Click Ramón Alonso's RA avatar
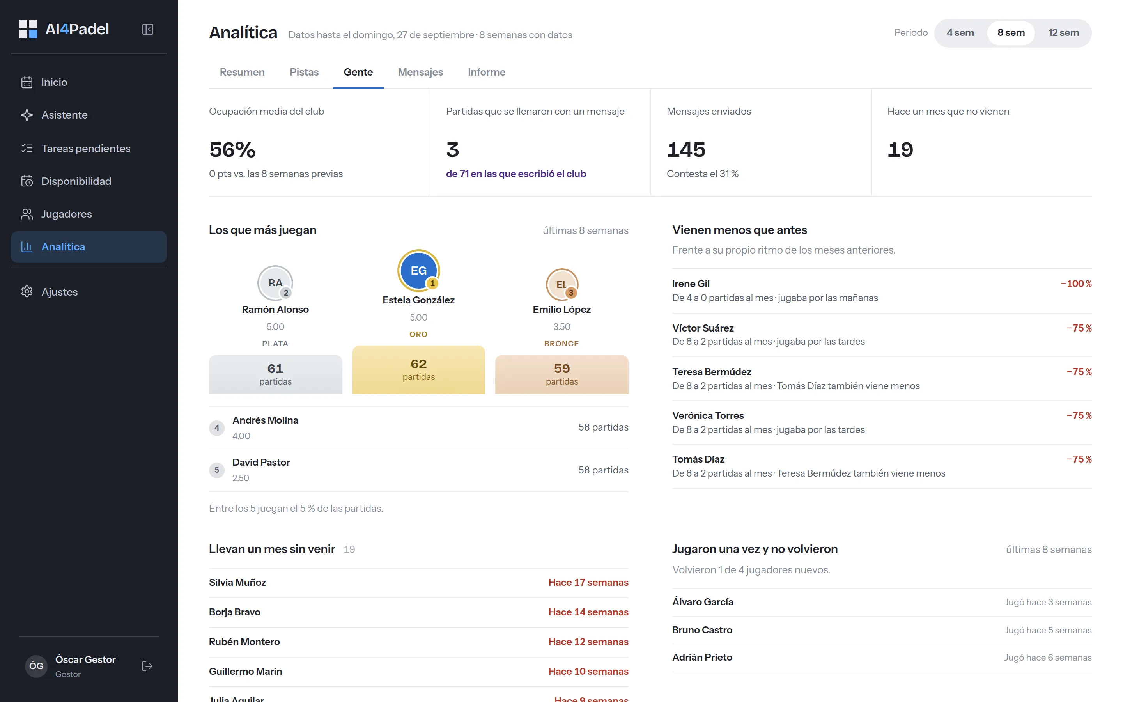This screenshot has width=1123, height=702. click(275, 283)
